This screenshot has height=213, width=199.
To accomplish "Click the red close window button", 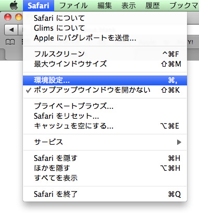I will 8,17.
